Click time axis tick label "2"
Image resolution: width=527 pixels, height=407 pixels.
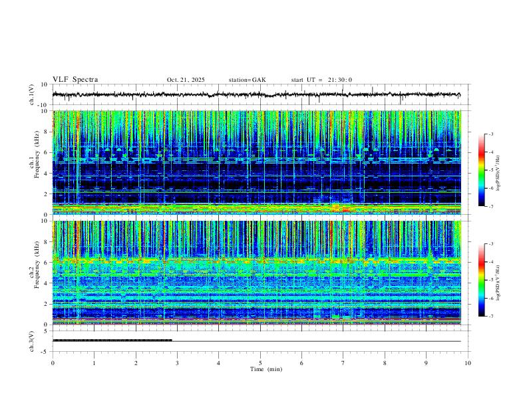(x=136, y=363)
